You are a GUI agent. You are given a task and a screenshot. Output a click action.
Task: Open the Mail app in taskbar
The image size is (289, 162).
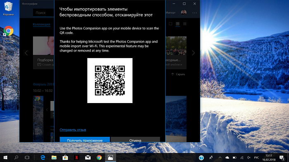tap(88, 157)
